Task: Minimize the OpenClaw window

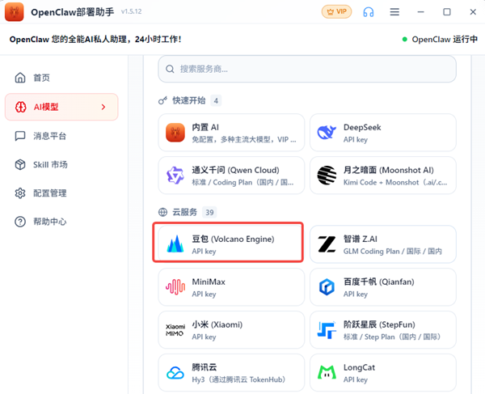Action: (x=420, y=12)
